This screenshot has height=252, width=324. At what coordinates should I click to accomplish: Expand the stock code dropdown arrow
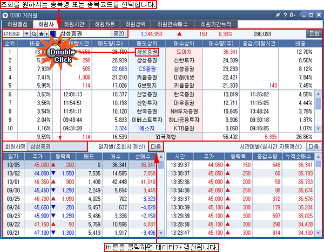[x=26, y=34]
